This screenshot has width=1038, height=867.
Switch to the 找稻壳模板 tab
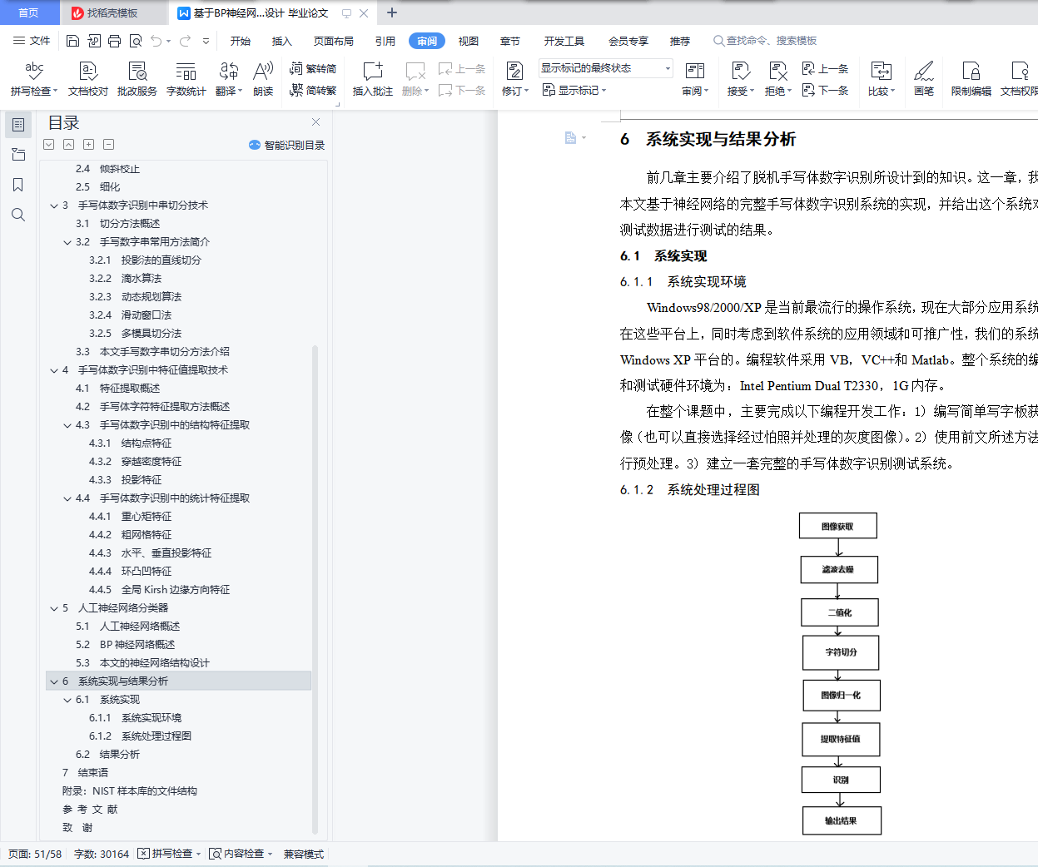pos(113,12)
